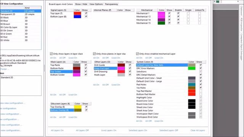
Task: Click the Top Overlay yellow swatch
Action: tap(78, 107)
